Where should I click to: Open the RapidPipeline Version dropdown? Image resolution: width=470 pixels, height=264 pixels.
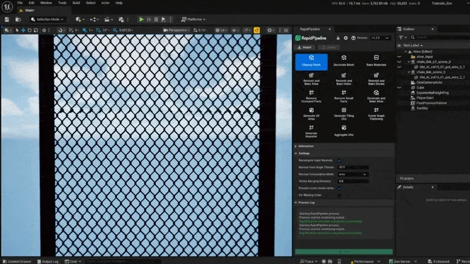[x=380, y=38]
